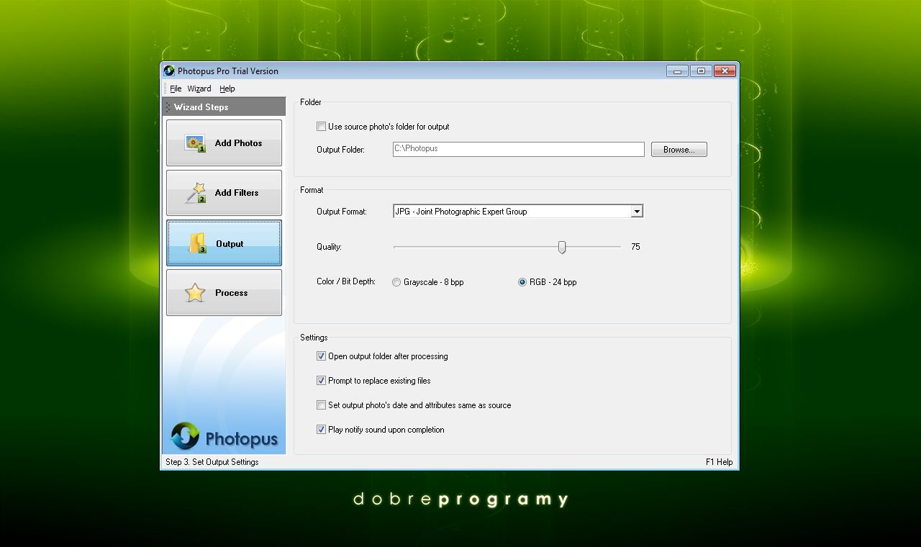The width and height of the screenshot is (921, 547).
Task: Open the Wizard menu
Action: pyautogui.click(x=199, y=89)
